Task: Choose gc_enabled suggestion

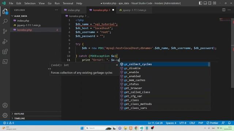Action: 165,76
